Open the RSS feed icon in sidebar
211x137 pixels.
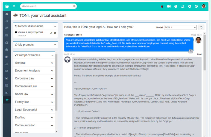tap(7, 93)
